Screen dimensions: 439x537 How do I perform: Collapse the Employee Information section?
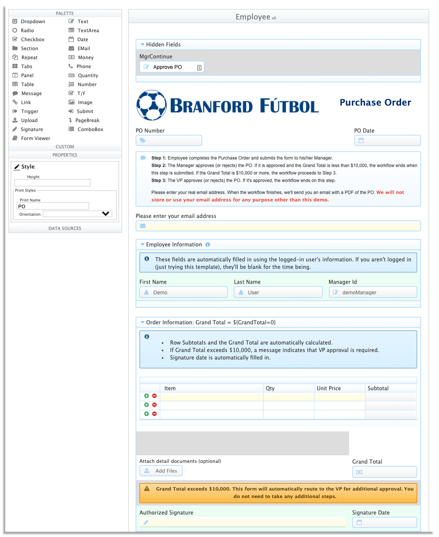(142, 245)
